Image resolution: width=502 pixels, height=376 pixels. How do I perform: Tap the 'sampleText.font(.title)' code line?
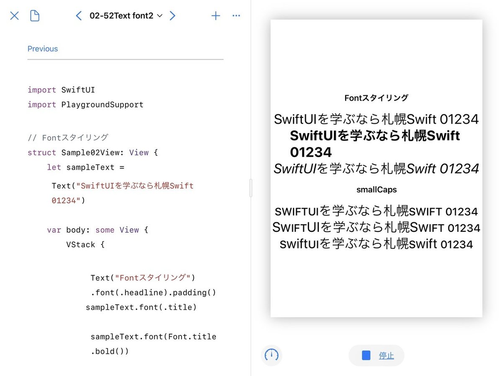(x=141, y=307)
